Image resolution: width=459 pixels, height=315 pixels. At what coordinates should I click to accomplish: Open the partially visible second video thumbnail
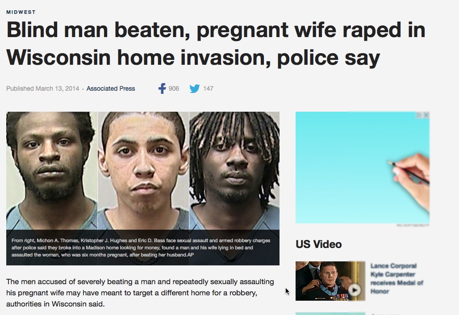click(x=330, y=314)
